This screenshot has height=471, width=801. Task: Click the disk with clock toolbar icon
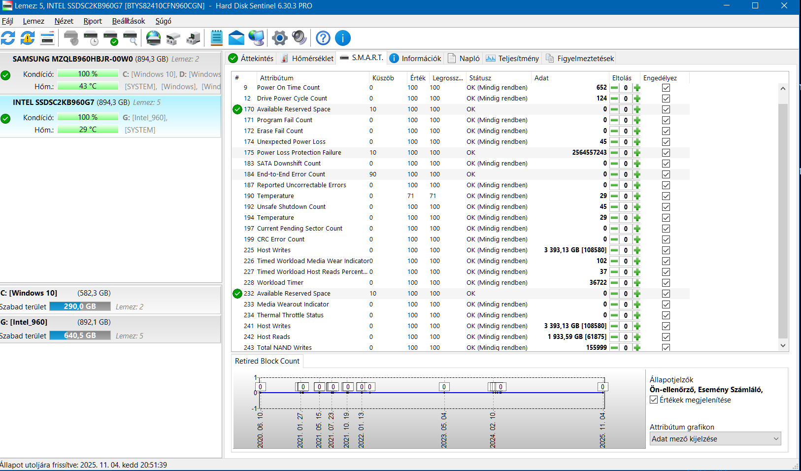(x=91, y=38)
